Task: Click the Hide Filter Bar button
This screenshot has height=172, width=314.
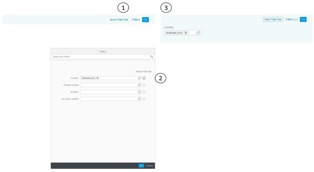Action: tap(273, 19)
